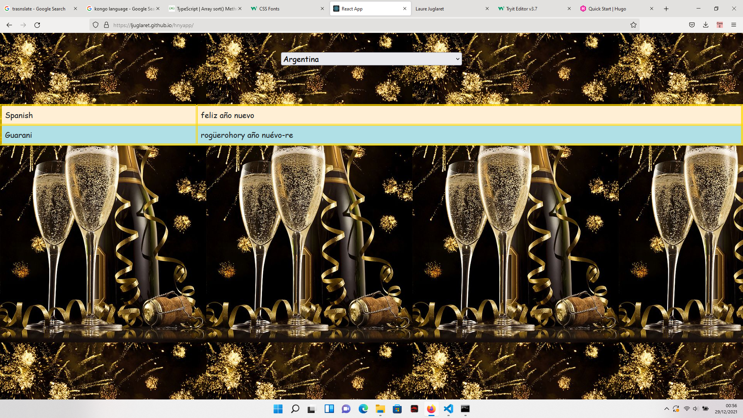Click the Save to Pocket icon
The image size is (743, 418).
pos(692,25)
